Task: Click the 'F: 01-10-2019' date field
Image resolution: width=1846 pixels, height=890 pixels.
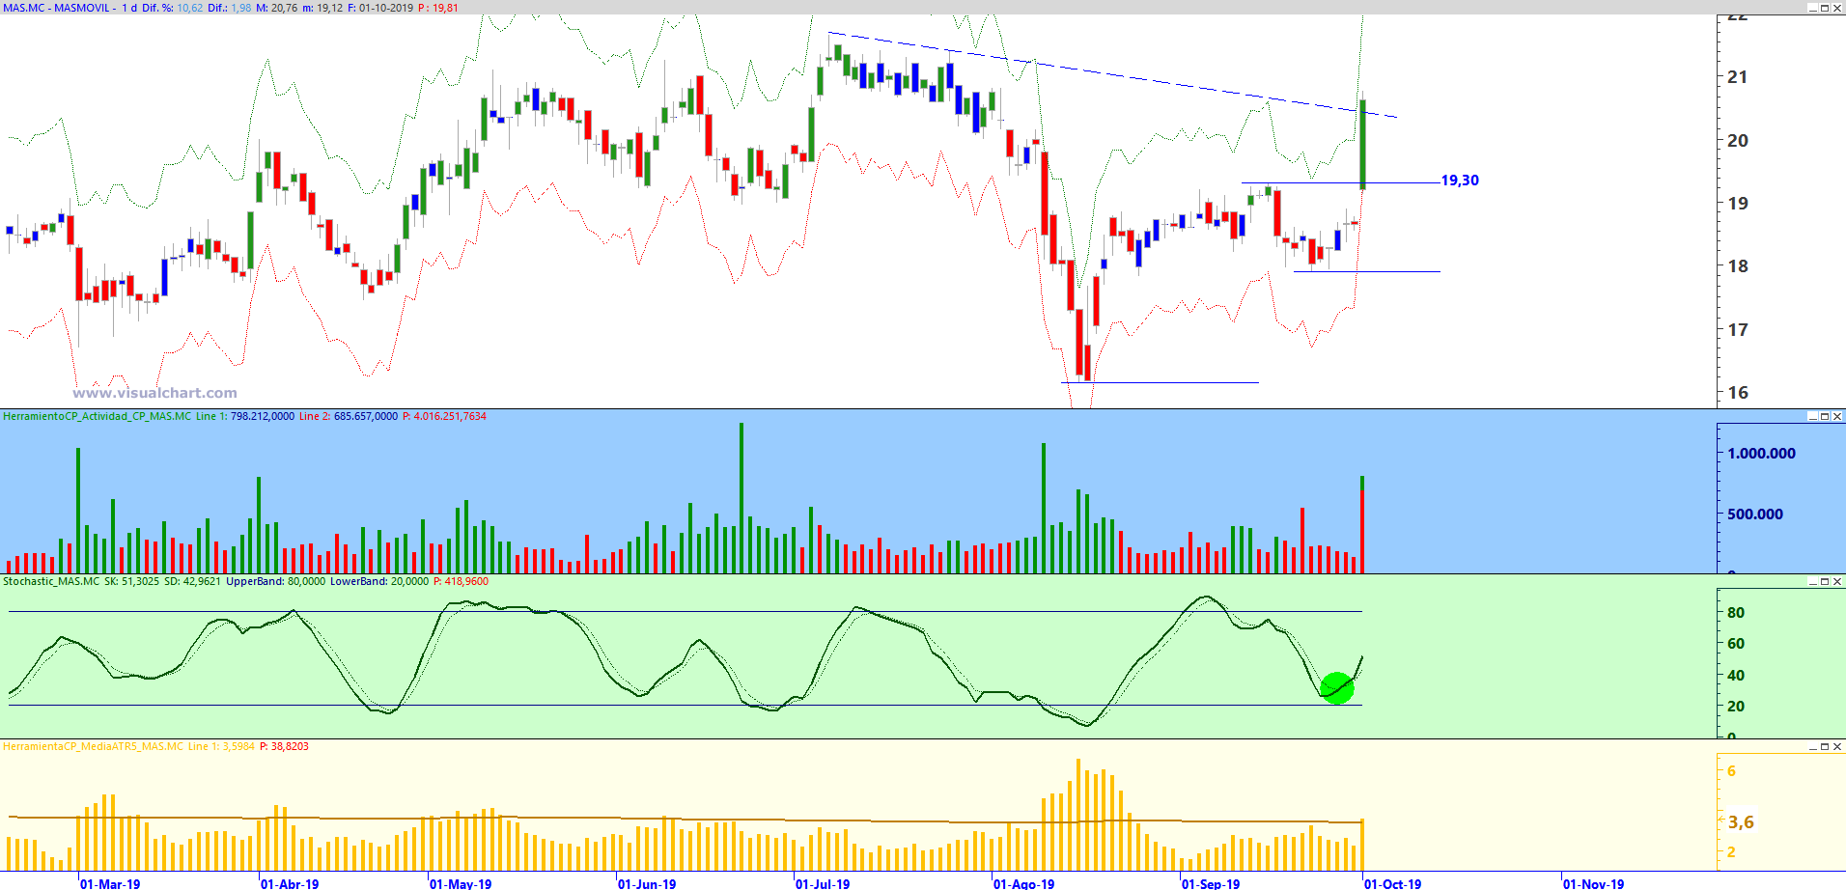Action: tap(380, 8)
